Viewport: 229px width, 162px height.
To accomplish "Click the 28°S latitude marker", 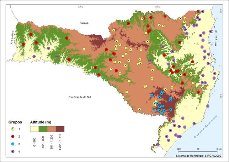I will pos(220,96).
